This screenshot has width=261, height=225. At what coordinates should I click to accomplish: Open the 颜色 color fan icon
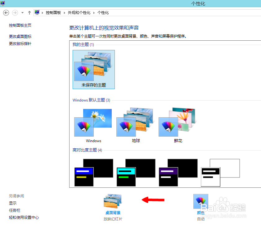click(201, 201)
